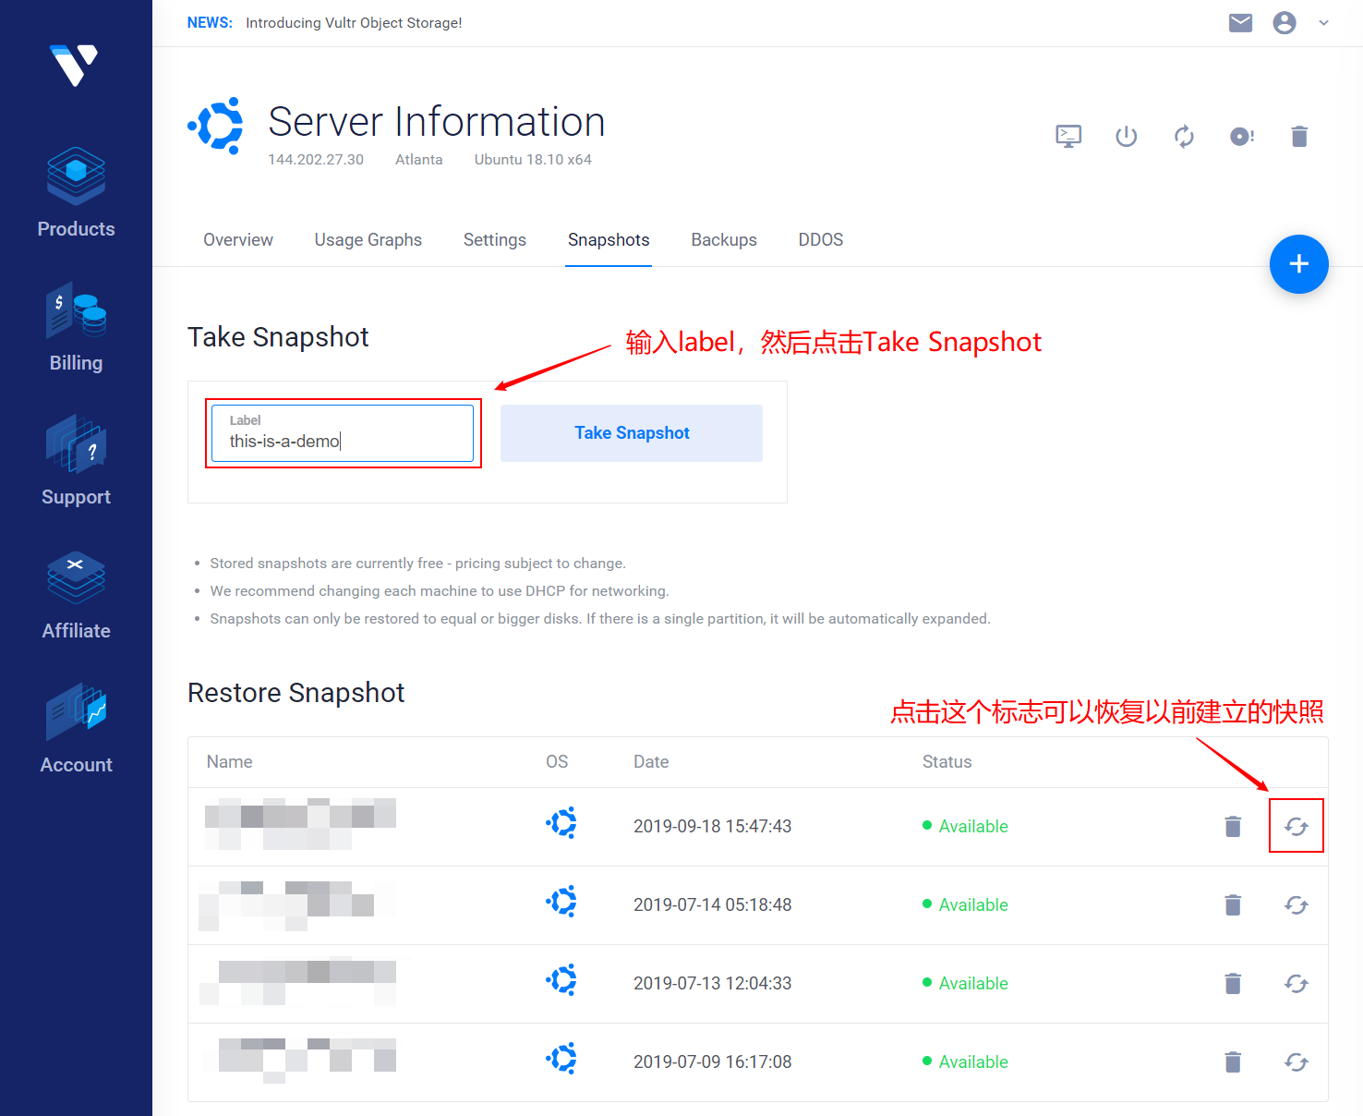1363x1116 pixels.
Task: Click the Introducing Vultr Object Storage news link
Action: pyautogui.click(x=354, y=23)
